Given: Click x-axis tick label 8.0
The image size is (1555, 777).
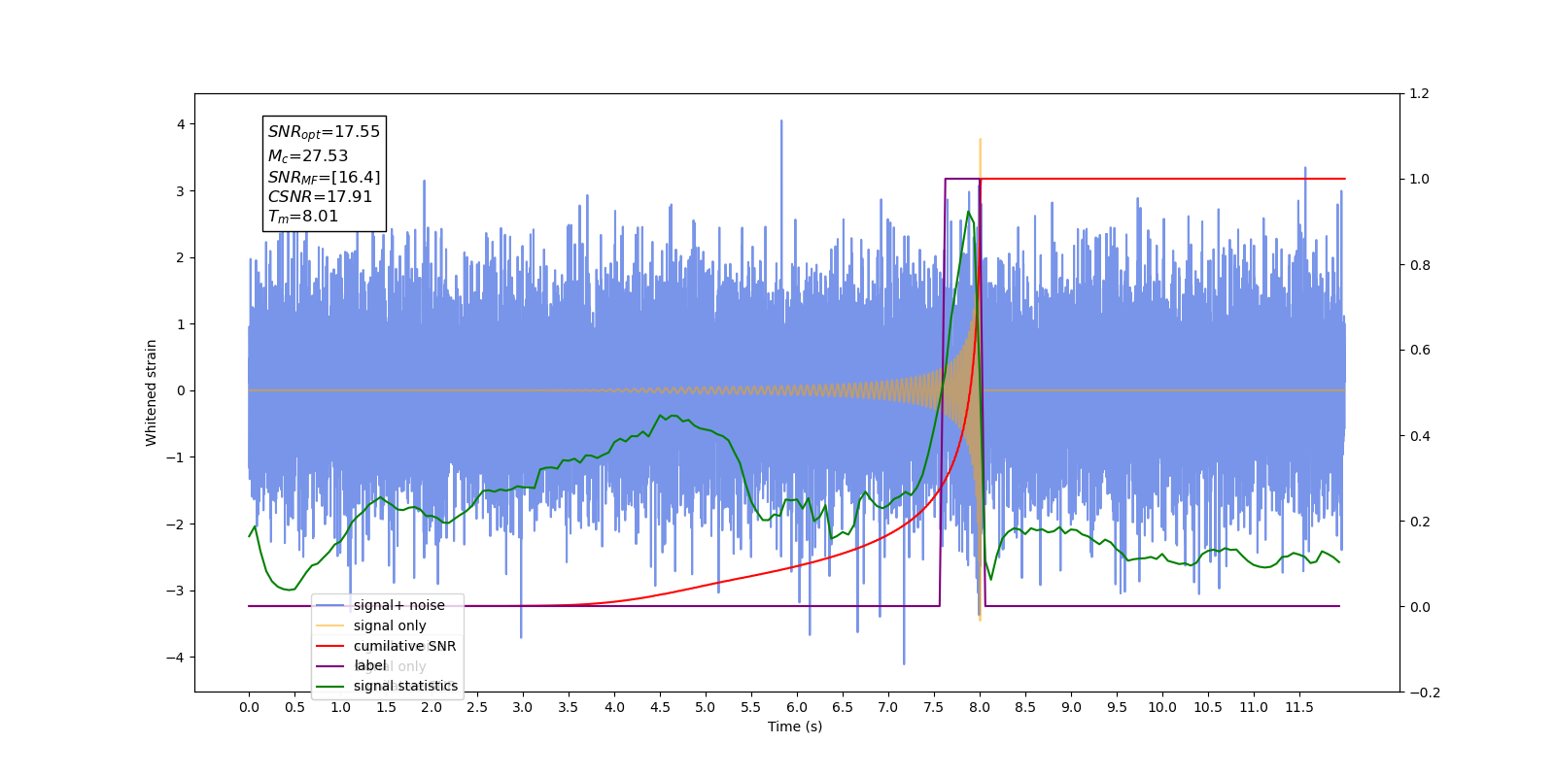Looking at the screenshot, I should point(980,707).
